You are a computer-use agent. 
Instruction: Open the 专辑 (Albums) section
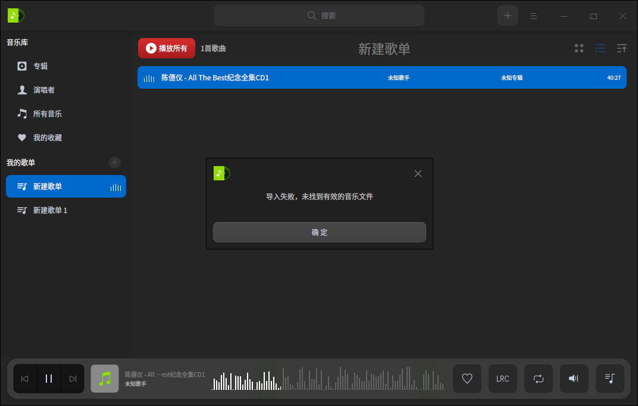[x=40, y=66]
